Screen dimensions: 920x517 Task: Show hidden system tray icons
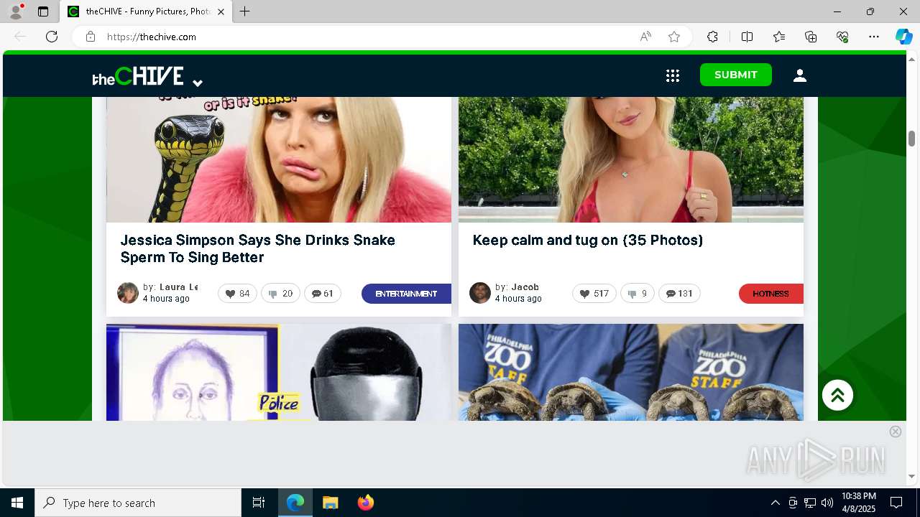pyautogui.click(x=775, y=503)
